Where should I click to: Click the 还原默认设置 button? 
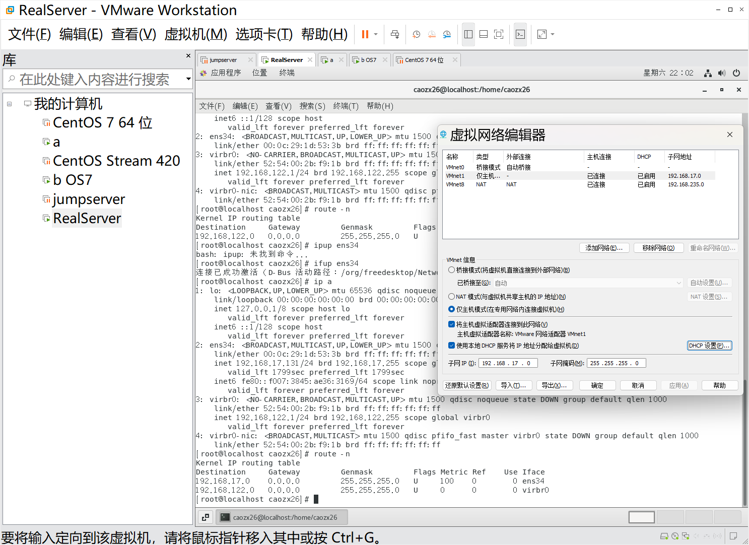[x=466, y=385]
